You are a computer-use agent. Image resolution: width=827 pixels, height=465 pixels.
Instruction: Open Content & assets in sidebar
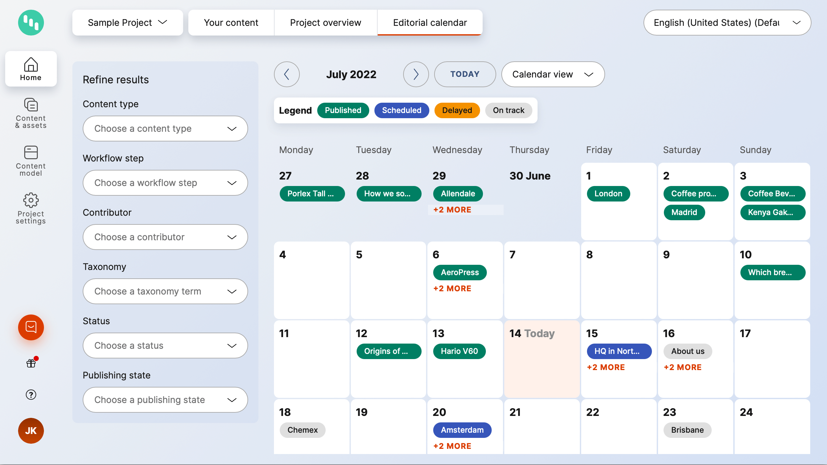pos(31,113)
